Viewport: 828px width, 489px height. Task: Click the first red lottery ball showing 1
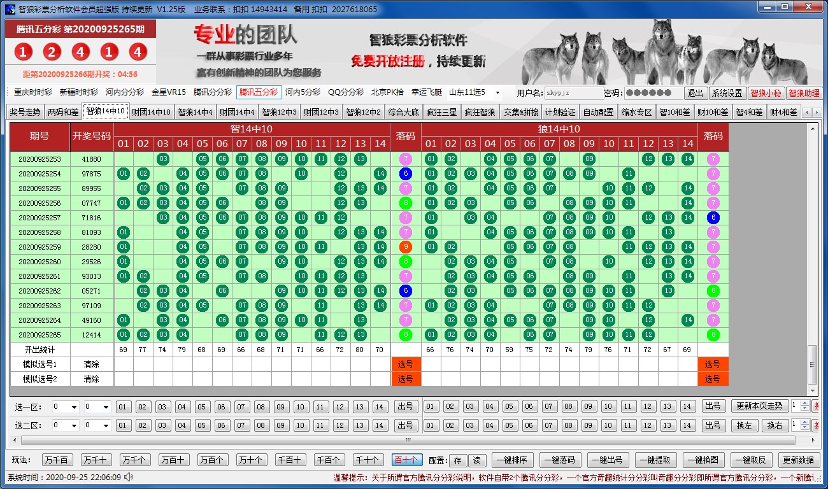pos(23,52)
